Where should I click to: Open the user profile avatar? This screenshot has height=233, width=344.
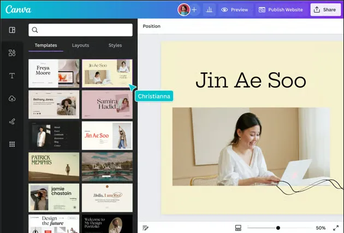click(x=184, y=9)
